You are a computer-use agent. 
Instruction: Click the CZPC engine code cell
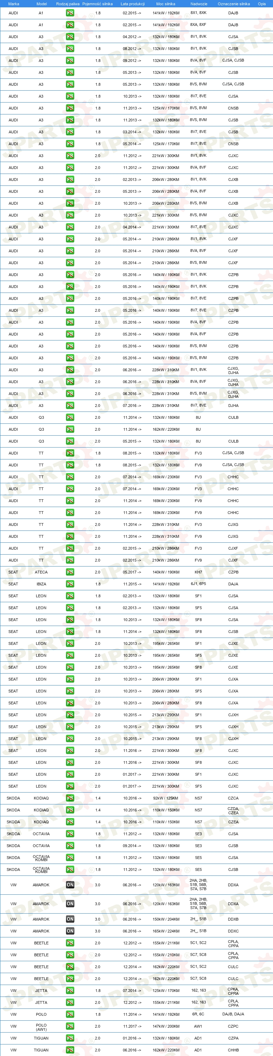(233, 1026)
